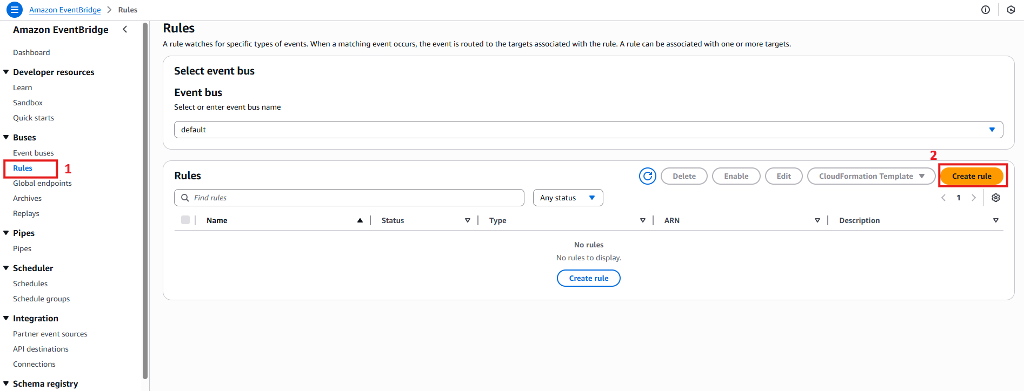Go to previous page of rules
Screen dimensions: 1024x391
pos(943,198)
